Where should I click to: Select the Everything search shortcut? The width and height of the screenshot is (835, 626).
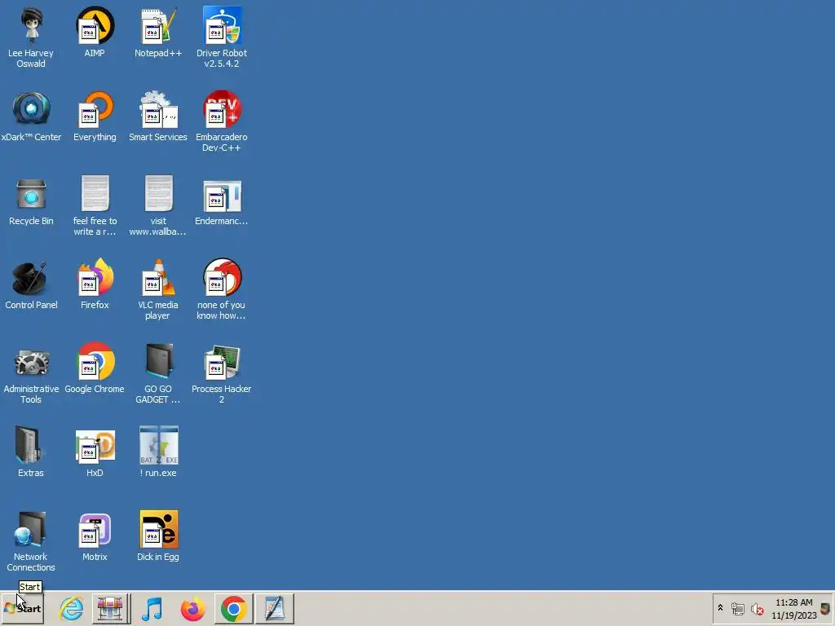tap(95, 117)
